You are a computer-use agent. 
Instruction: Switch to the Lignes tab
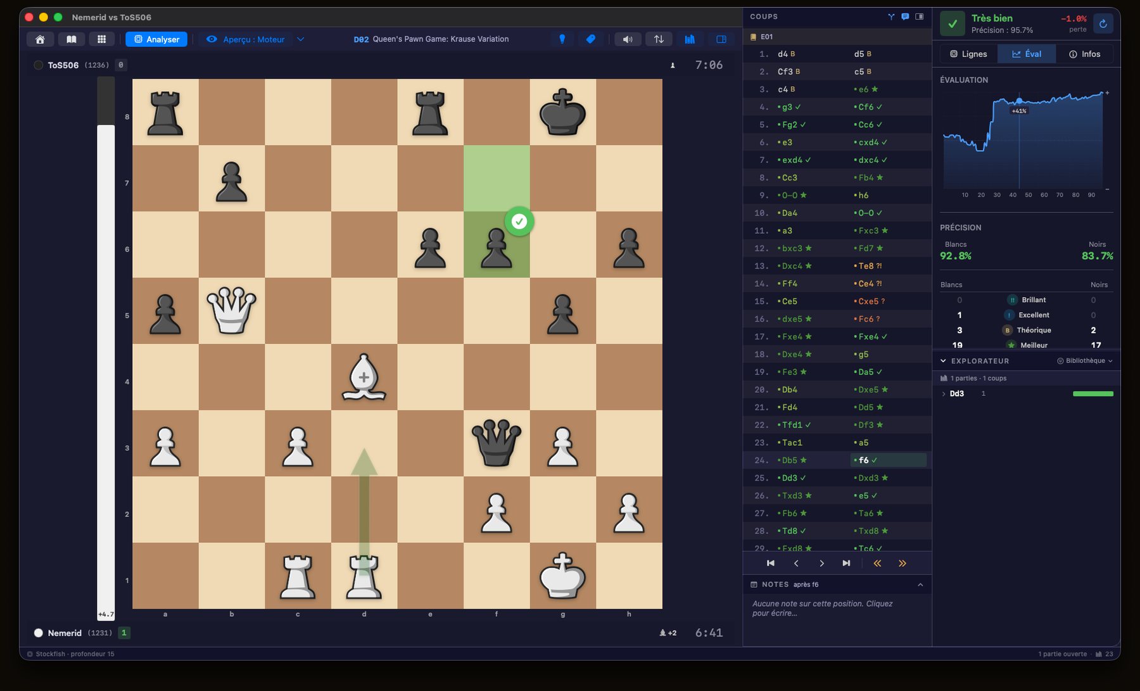click(x=968, y=54)
